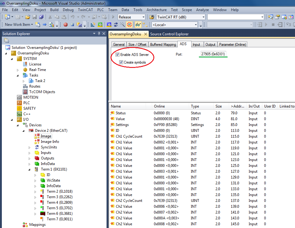Screen dimensions: 295x228
Task: Click the Solution Explorer properties icon
Action: 6,41
